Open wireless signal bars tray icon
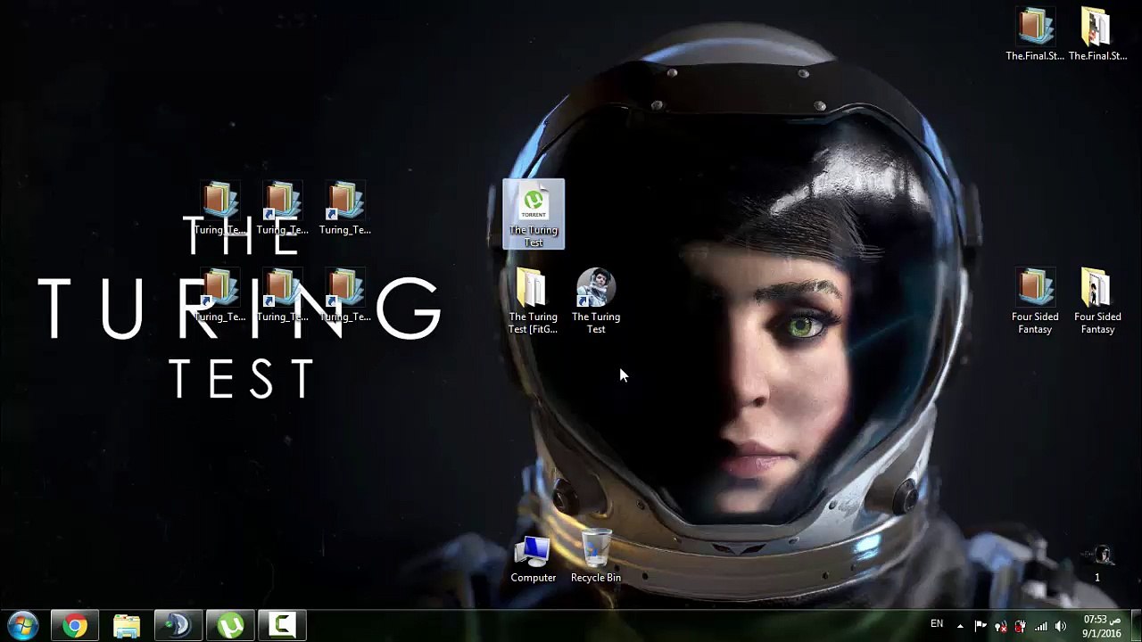 pos(1040,626)
